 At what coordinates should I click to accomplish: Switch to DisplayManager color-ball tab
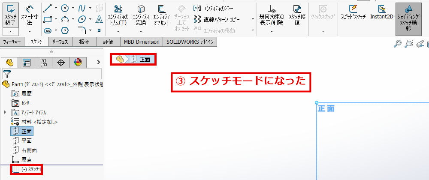click(x=78, y=63)
